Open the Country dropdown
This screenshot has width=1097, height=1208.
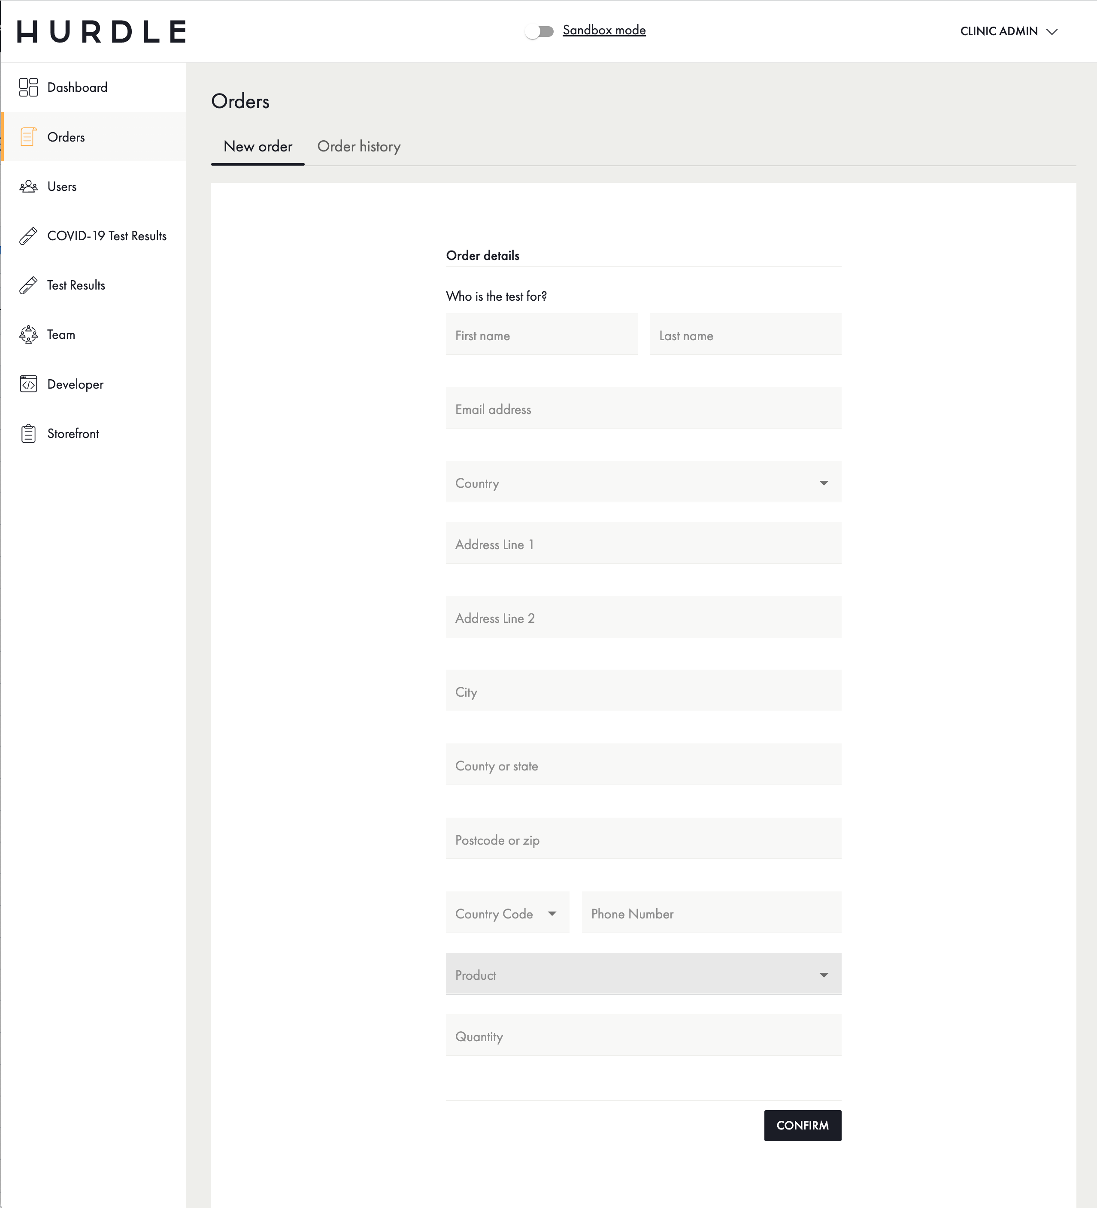[643, 482]
